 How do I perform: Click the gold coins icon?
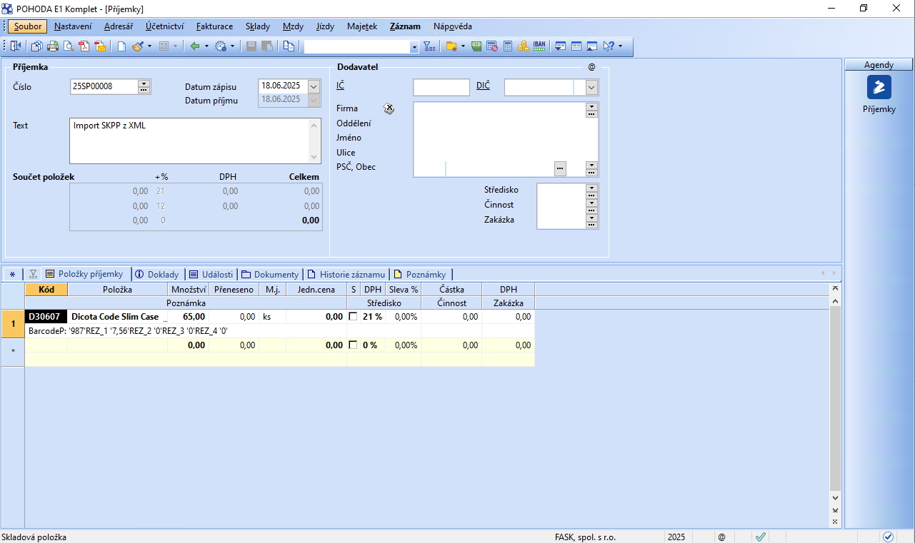pyautogui.click(x=524, y=46)
